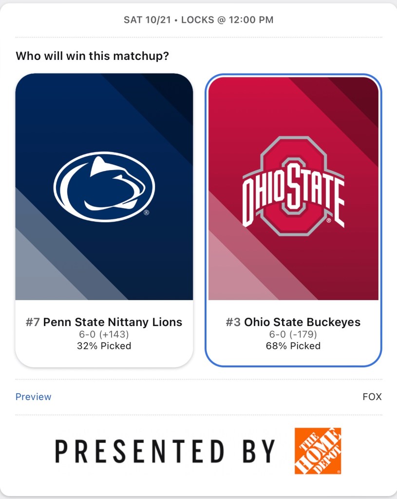This screenshot has width=397, height=499.
Task: Click the Ohio State block-O logo
Action: coord(293,188)
